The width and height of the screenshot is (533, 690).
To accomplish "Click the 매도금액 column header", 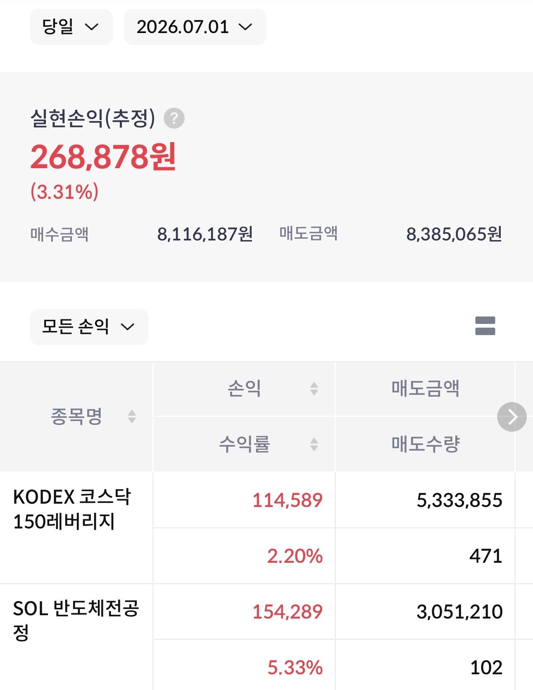I will tap(426, 388).
